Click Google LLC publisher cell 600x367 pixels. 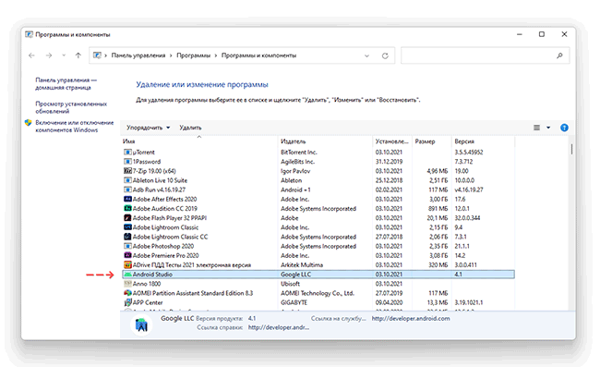coord(295,275)
